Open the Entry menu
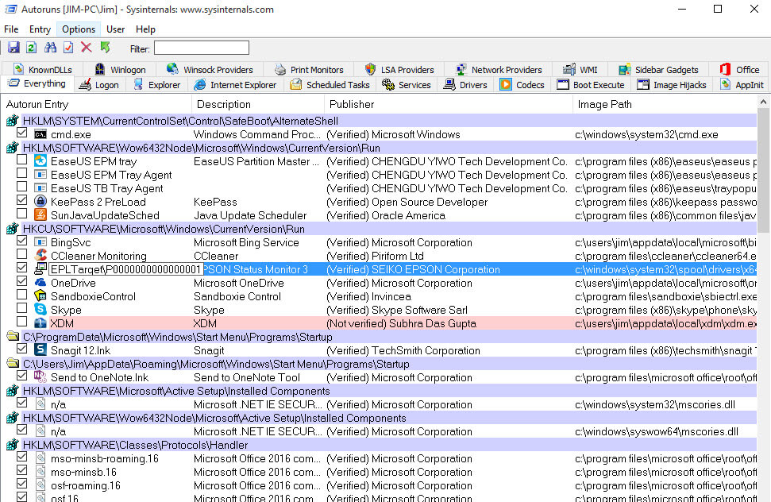The width and height of the screenshot is (771, 502). click(40, 29)
